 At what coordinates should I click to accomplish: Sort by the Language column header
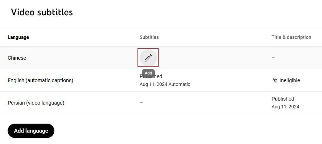pyautogui.click(x=18, y=37)
